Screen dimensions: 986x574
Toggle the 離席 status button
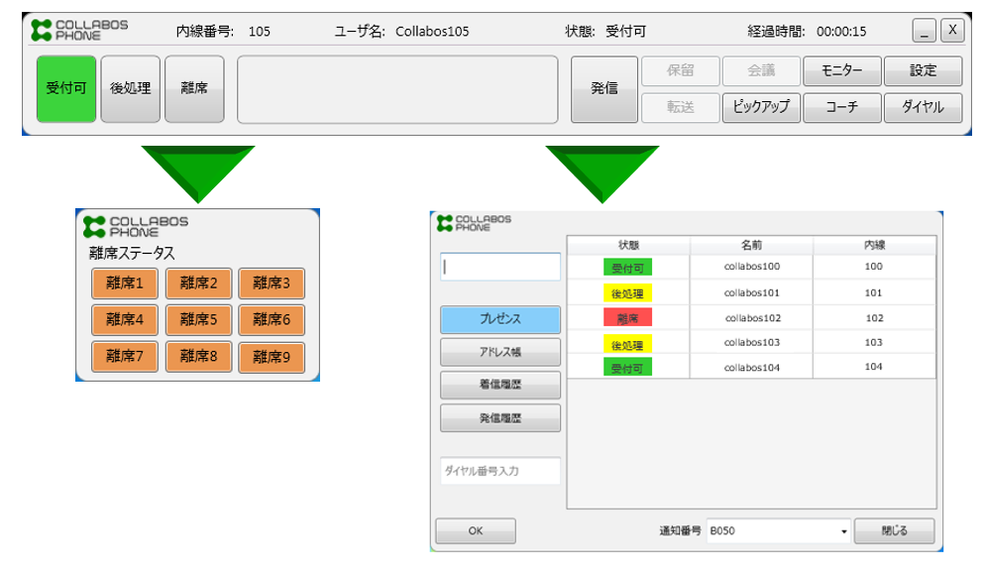tap(193, 88)
